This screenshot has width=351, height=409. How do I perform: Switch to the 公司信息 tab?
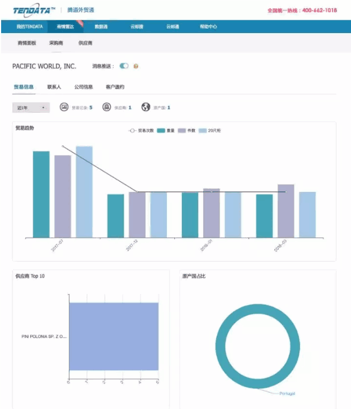83,87
